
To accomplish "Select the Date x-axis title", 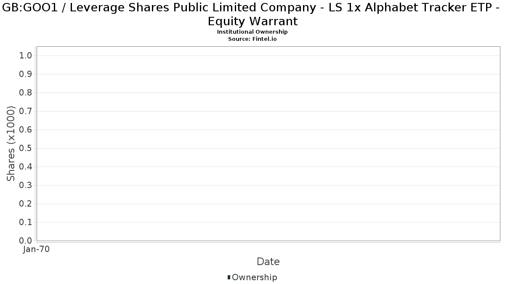I will coord(268,262).
